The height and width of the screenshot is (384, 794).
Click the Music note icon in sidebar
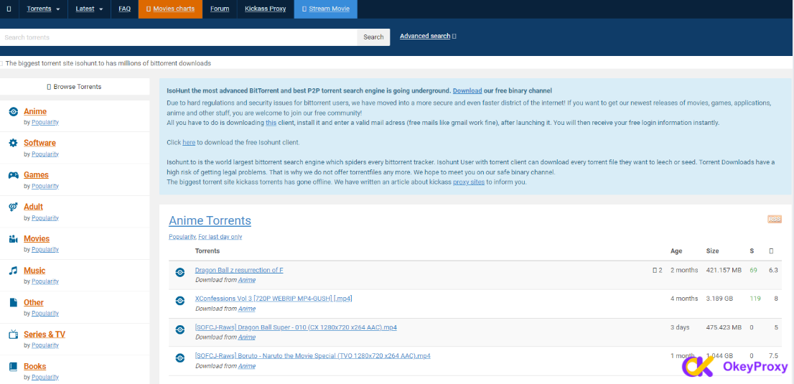[x=13, y=271]
